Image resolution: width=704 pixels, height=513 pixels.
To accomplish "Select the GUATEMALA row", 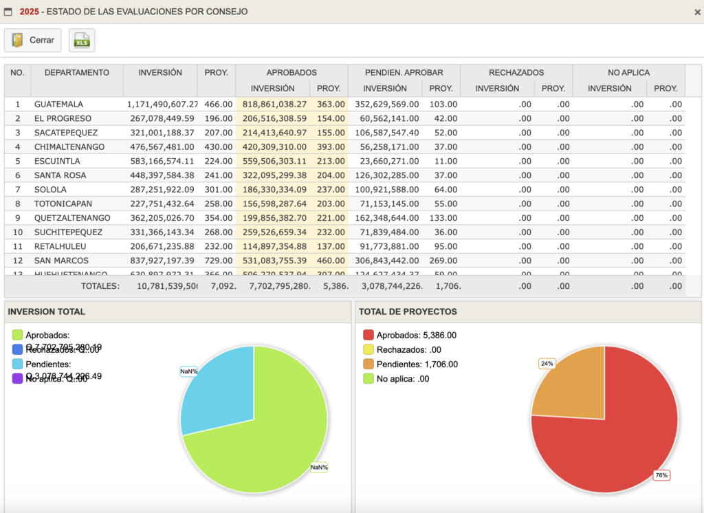I will pyautogui.click(x=58, y=105).
